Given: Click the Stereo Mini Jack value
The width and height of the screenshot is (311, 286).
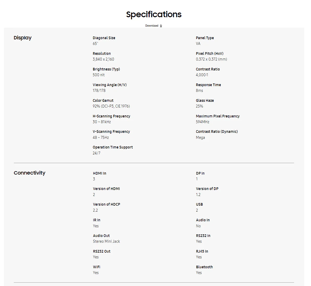Looking at the screenshot, I should click(x=107, y=241).
